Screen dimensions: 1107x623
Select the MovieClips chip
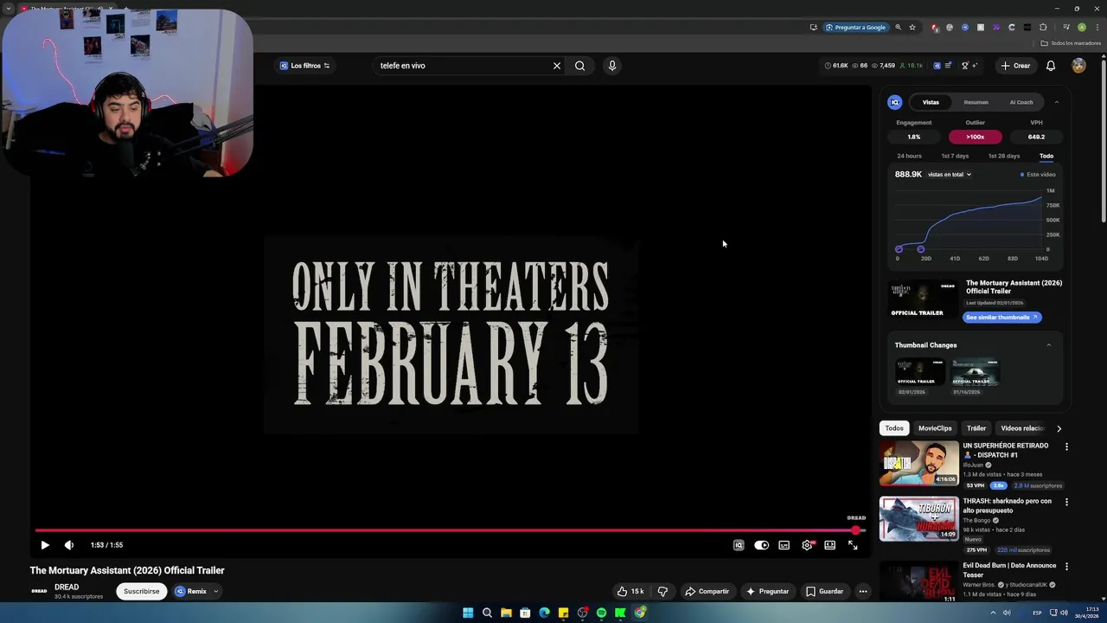tap(935, 428)
